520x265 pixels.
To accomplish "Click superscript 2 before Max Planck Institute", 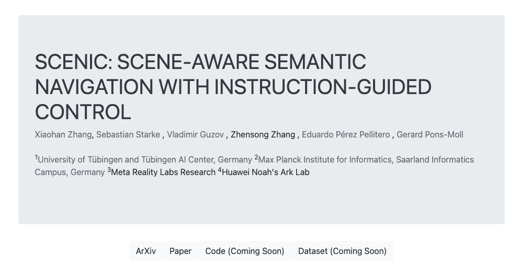I will click(x=256, y=157).
